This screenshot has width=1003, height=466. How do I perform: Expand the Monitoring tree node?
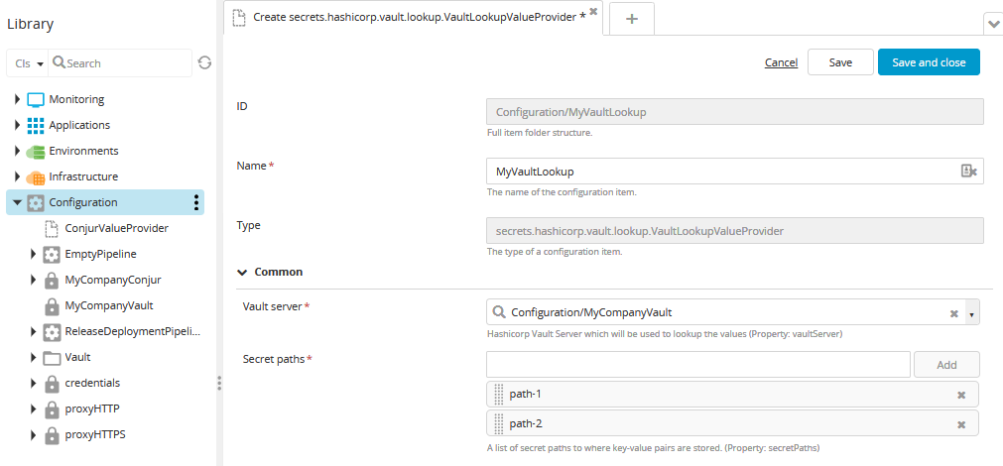click(17, 99)
